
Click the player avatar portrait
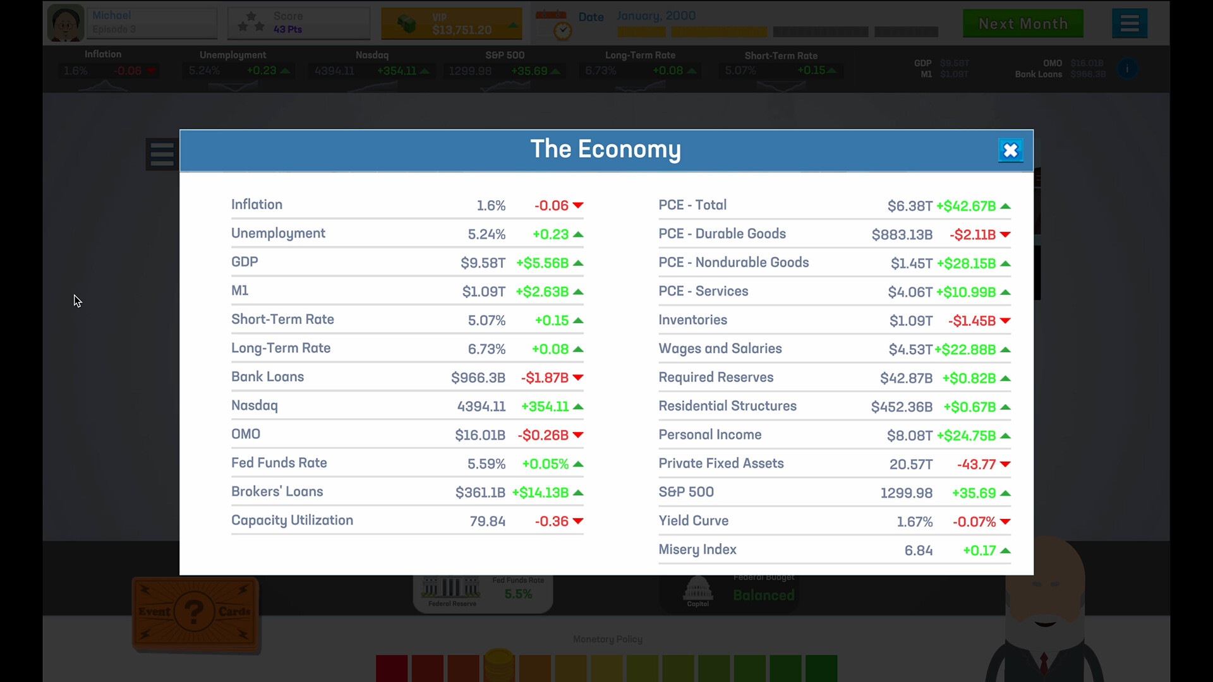click(65, 24)
